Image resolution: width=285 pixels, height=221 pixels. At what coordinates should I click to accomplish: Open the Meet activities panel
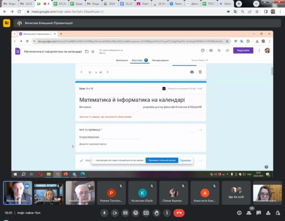click(x=268, y=213)
